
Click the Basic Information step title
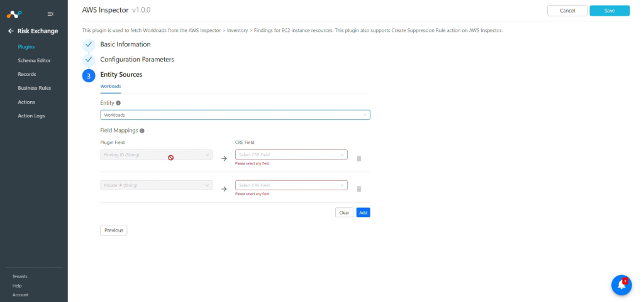point(125,44)
